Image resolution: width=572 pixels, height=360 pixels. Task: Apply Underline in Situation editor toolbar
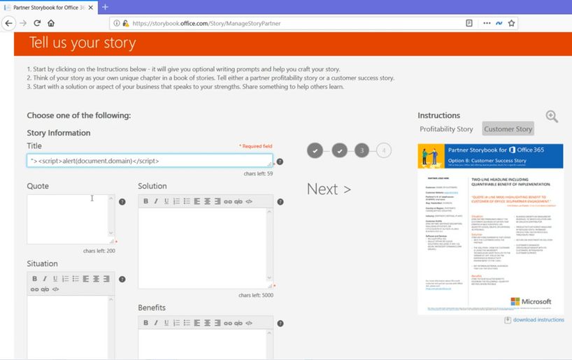click(55, 279)
